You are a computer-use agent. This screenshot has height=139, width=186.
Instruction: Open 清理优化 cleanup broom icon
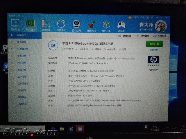(91, 26)
